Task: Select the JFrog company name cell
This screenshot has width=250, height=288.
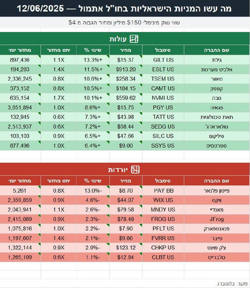Action: click(x=217, y=219)
